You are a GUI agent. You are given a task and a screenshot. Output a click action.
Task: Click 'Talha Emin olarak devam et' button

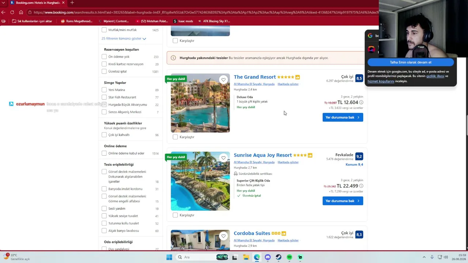point(411,62)
